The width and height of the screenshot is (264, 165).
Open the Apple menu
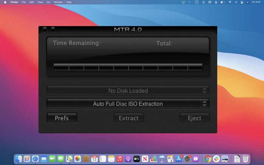pyautogui.click(x=5, y=2)
